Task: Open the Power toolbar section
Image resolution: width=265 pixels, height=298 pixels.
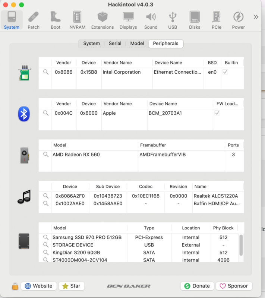Action: pyautogui.click(x=239, y=20)
